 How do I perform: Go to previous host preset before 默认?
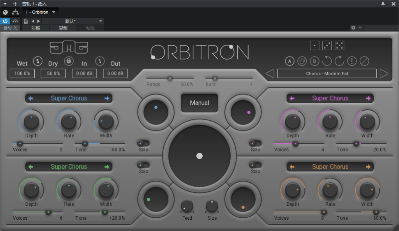(33, 21)
